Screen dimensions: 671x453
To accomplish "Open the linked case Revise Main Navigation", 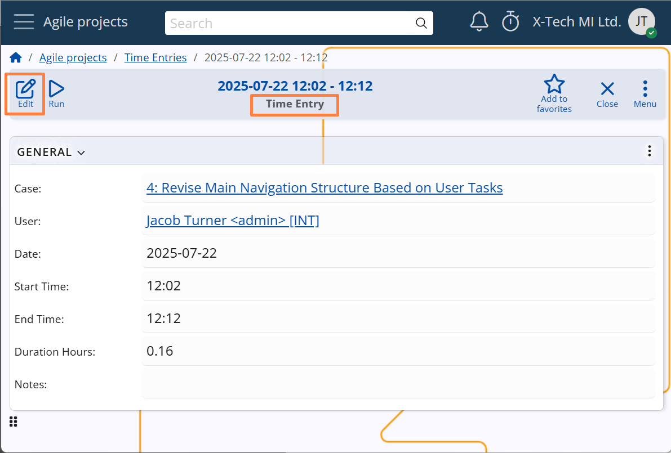I will click(325, 188).
